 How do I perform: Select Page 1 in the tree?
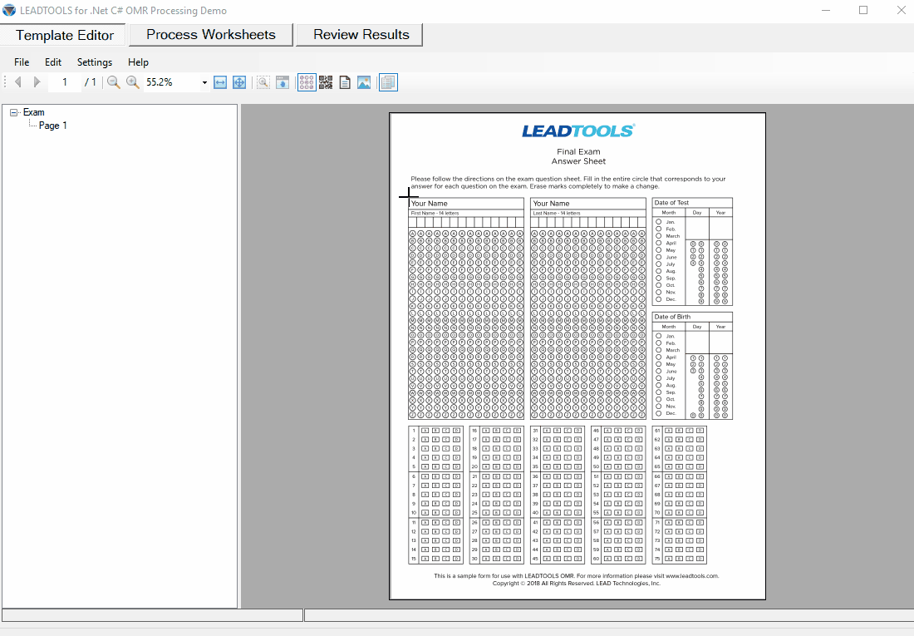(51, 125)
